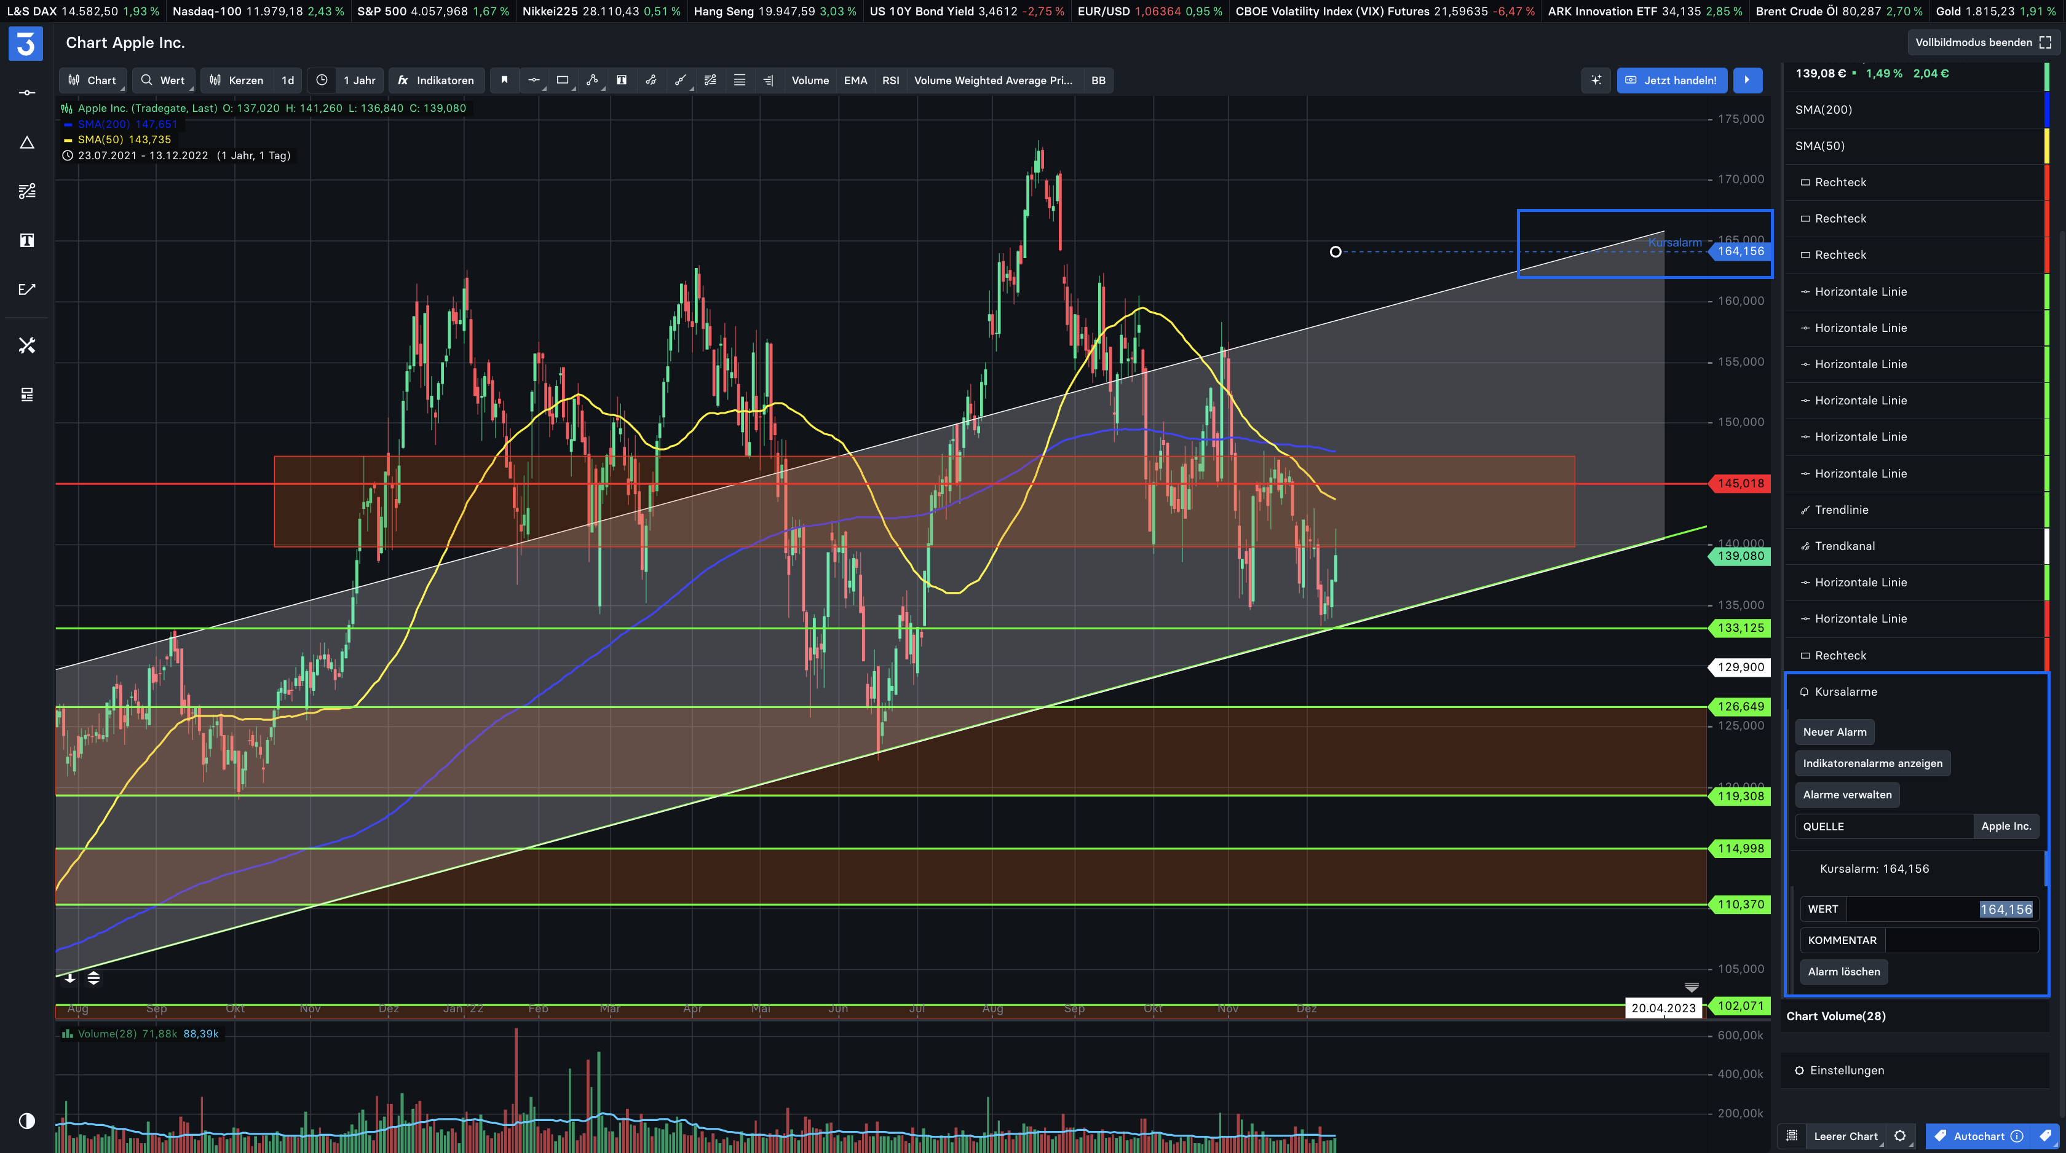2066x1153 pixels.
Task: Click the app logo in the top-left corner
Action: click(26, 43)
